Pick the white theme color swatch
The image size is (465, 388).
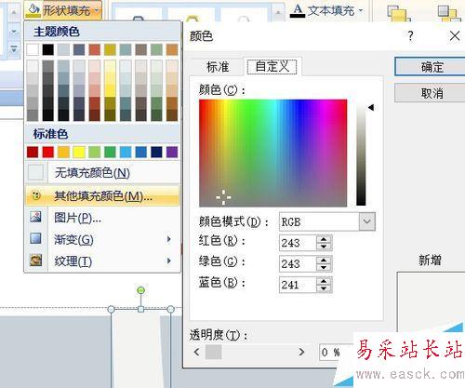point(33,49)
